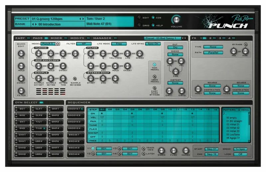Image resolution: width=266 pixels, height=172 pixels.
Task: Toggle the ECS LED button
Action: (153, 18)
